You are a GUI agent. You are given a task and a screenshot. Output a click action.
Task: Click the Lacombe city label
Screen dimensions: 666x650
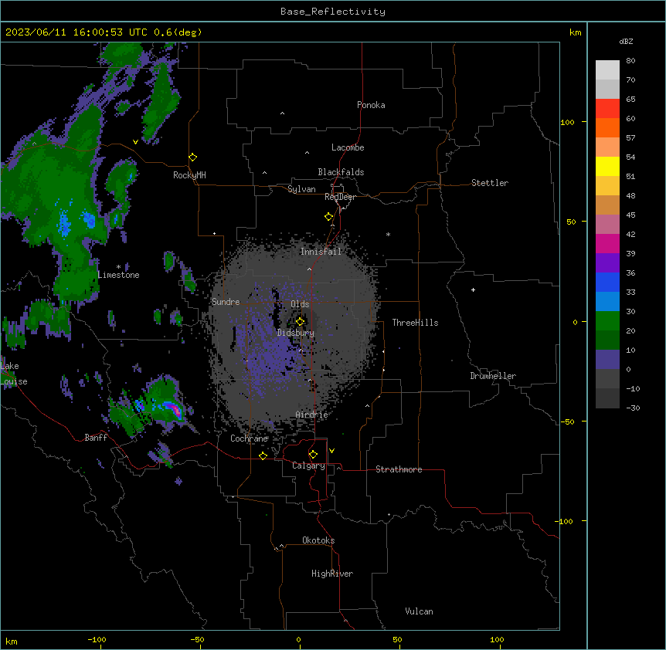348,147
